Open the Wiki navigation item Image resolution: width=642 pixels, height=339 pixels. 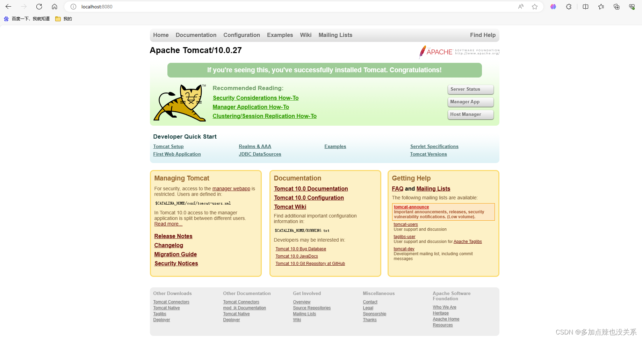point(306,35)
